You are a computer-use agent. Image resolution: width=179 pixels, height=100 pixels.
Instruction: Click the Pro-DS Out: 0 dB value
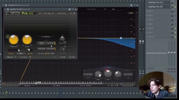point(72,57)
